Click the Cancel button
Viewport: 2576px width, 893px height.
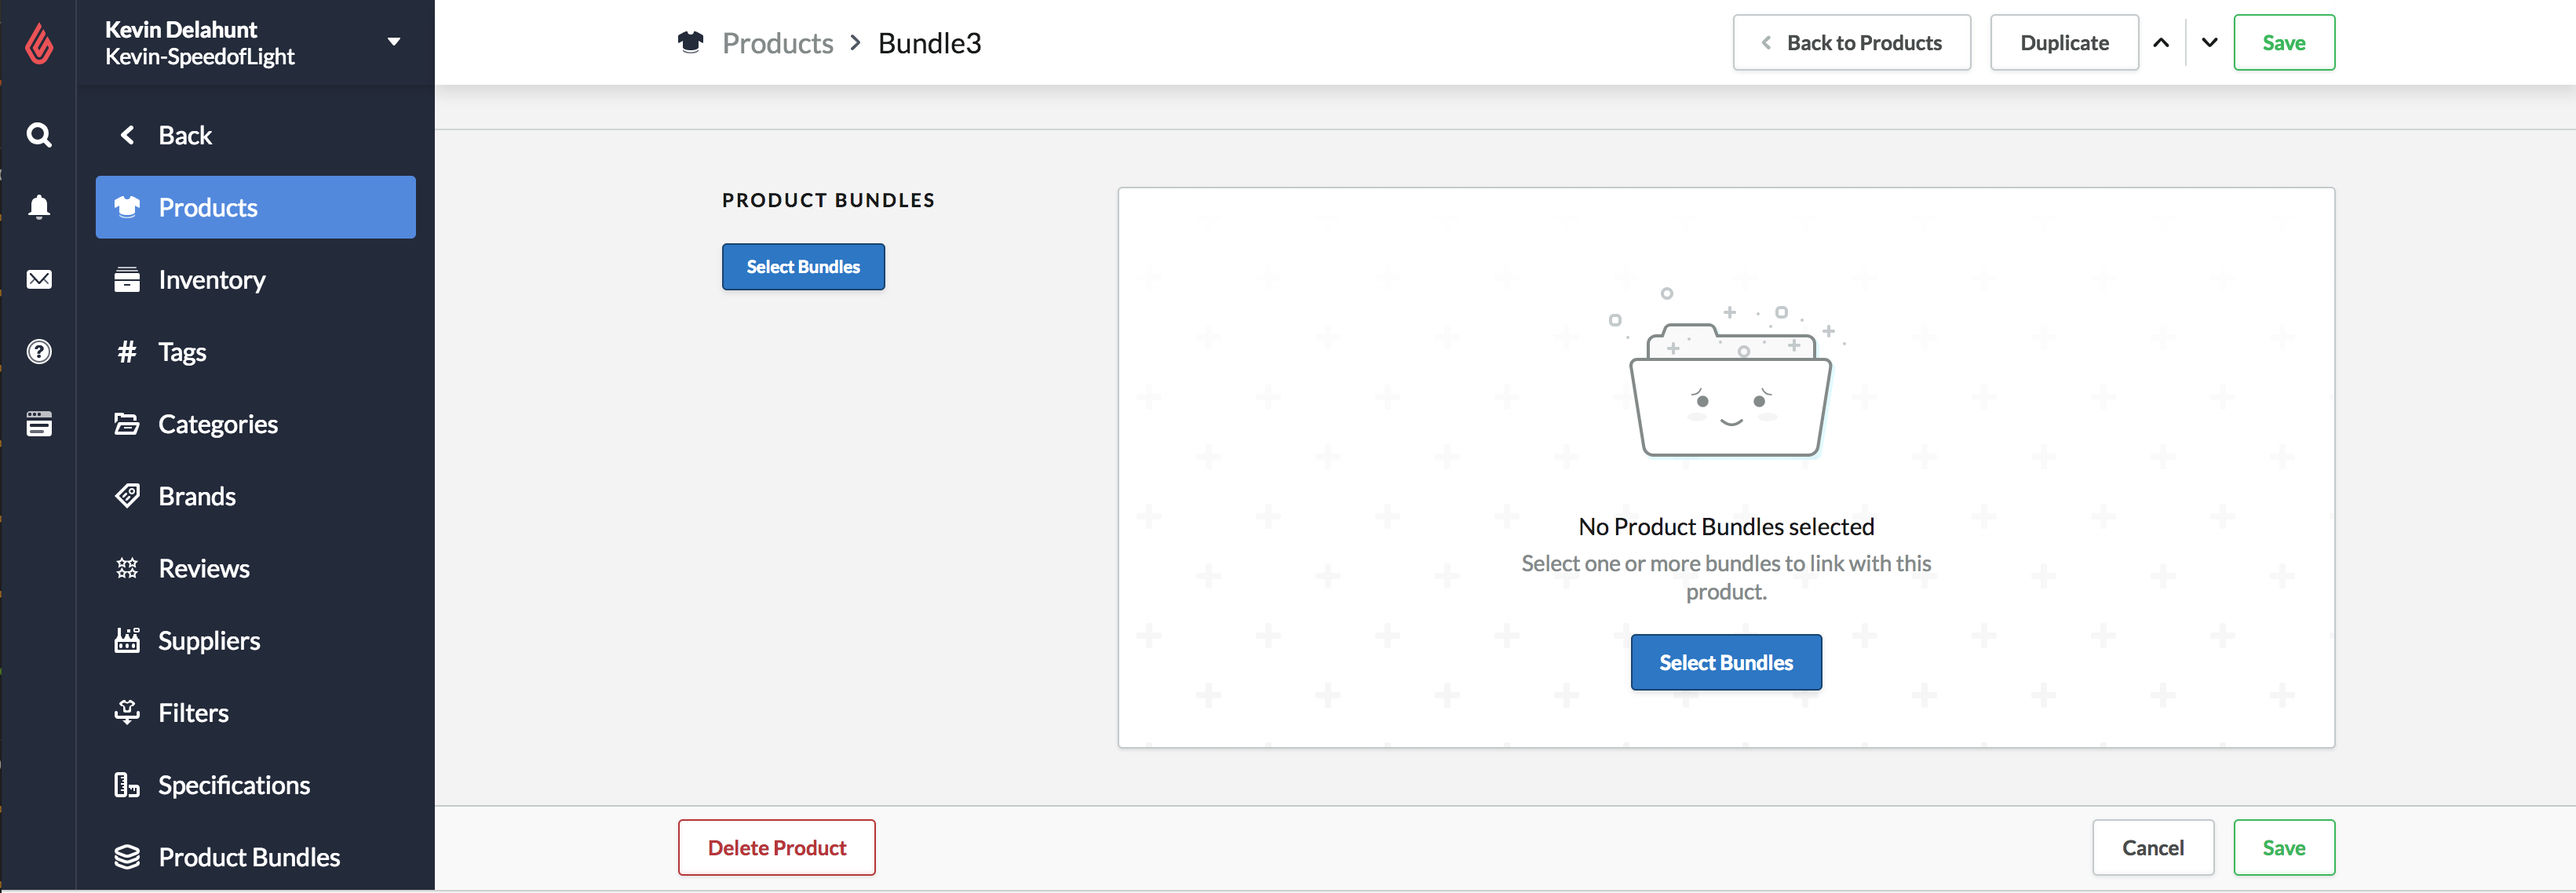pyautogui.click(x=2153, y=847)
